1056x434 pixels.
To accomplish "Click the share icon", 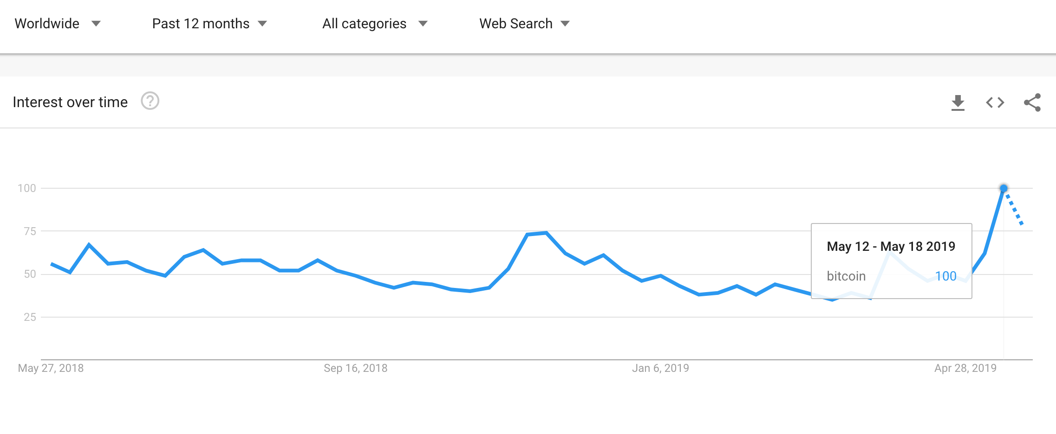I will [x=1032, y=102].
